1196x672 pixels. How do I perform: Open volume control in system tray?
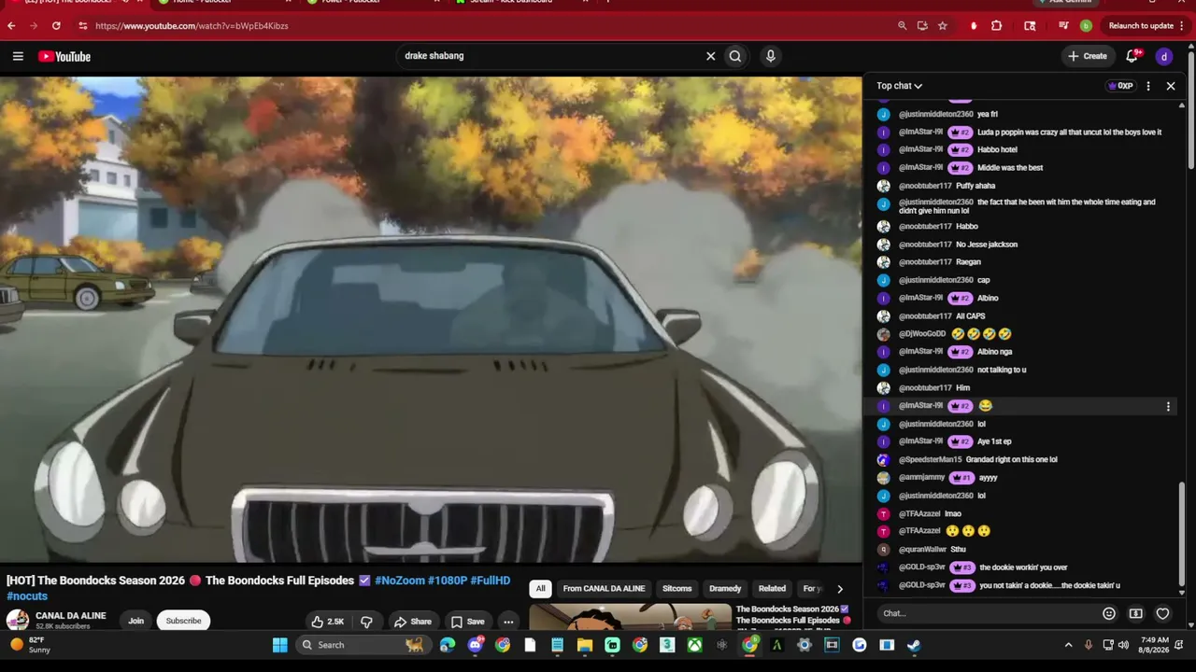click(x=1123, y=645)
